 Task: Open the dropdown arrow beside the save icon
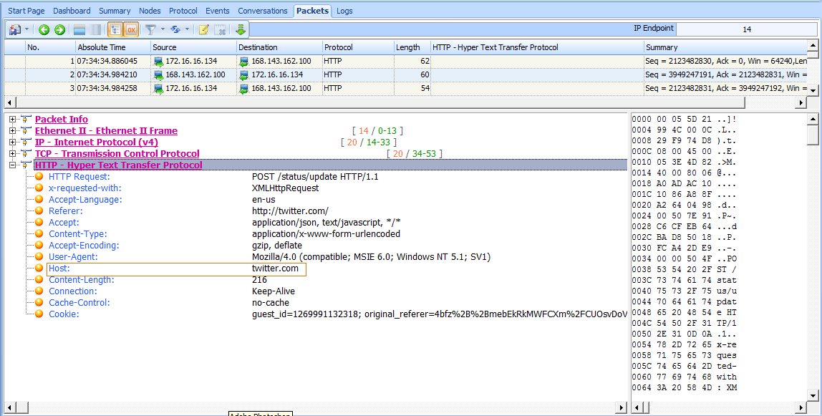(x=26, y=30)
